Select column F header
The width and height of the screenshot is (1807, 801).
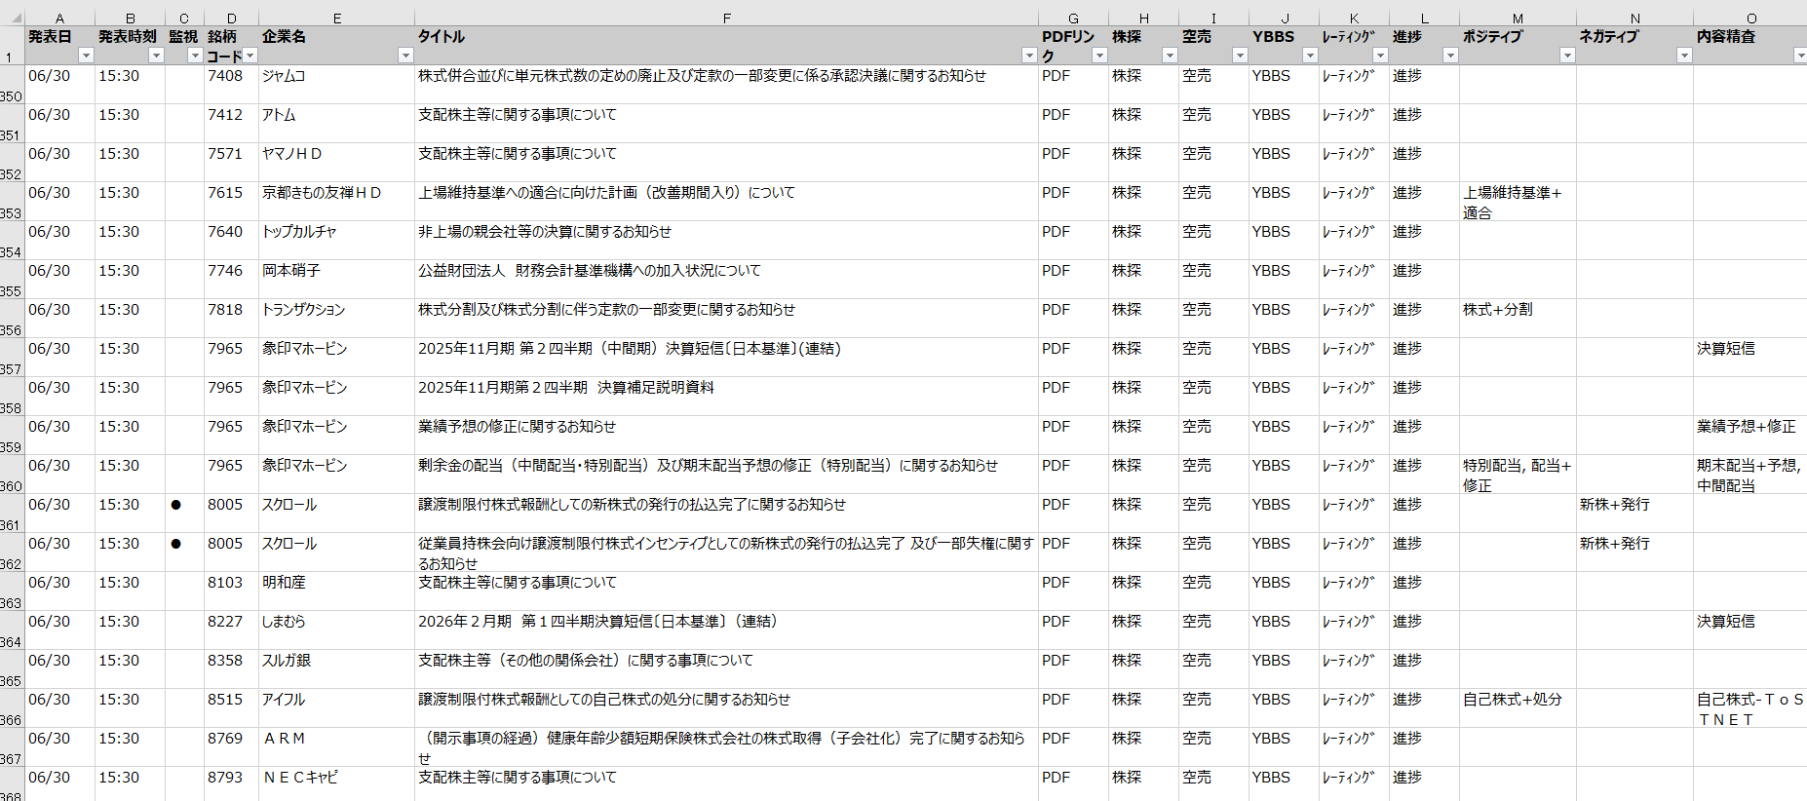pos(726,19)
